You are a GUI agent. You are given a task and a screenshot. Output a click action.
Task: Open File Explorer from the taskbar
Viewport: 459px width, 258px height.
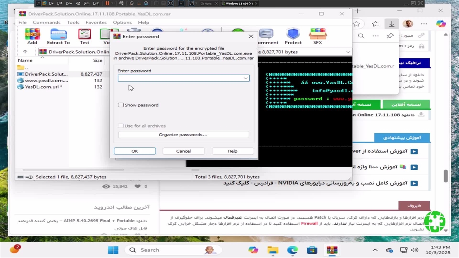click(x=273, y=250)
